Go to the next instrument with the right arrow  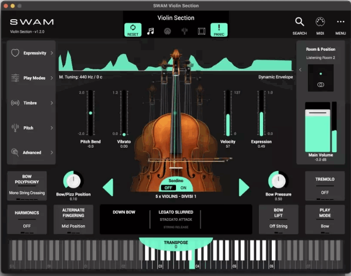click(244, 187)
